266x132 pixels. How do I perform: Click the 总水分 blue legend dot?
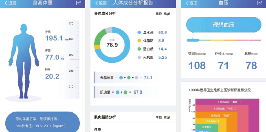[139, 33]
